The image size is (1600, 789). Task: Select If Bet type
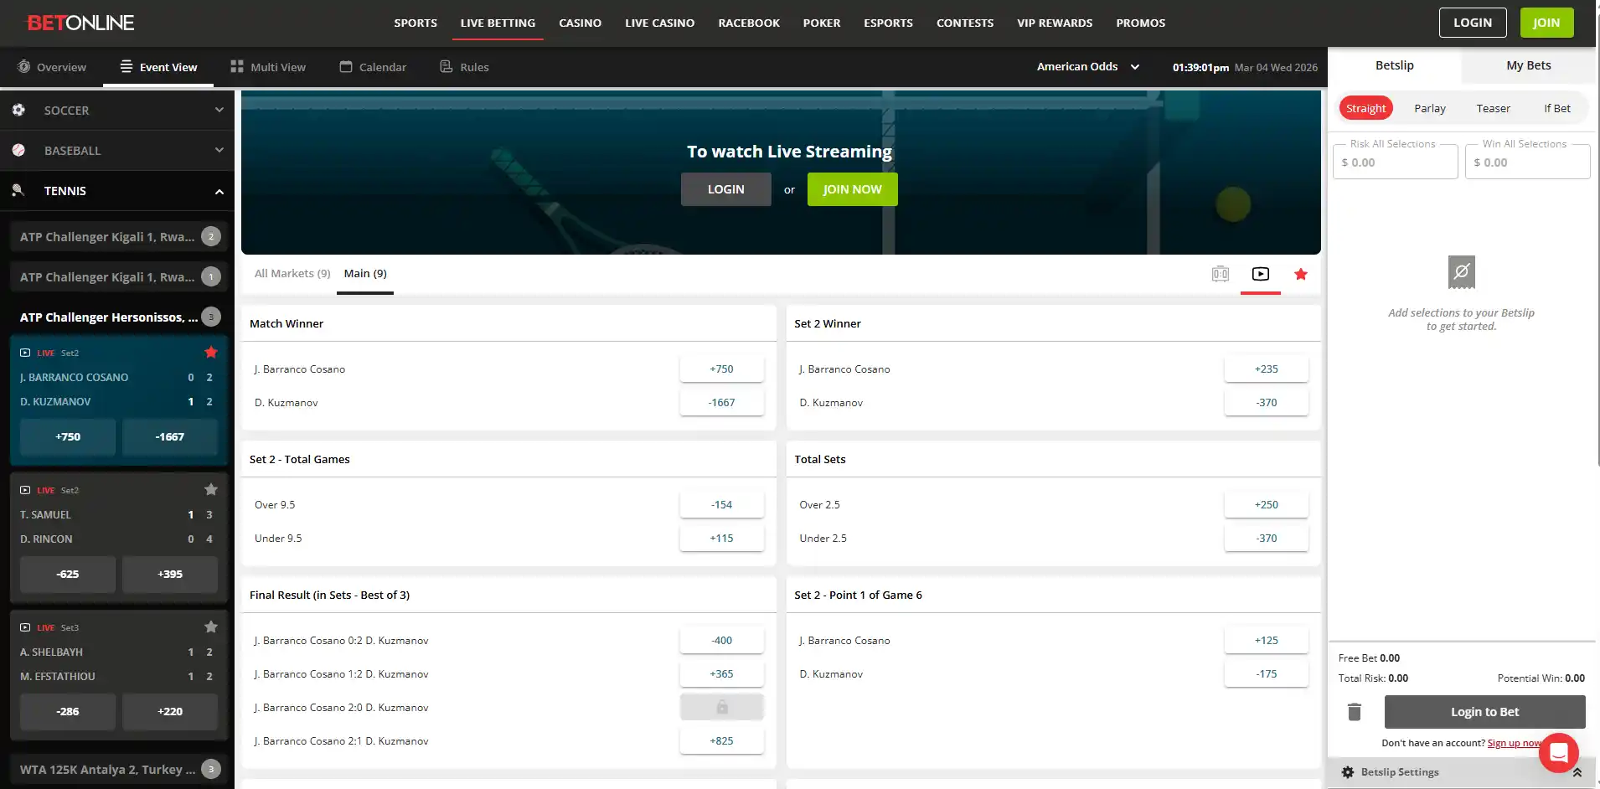[1557, 108]
